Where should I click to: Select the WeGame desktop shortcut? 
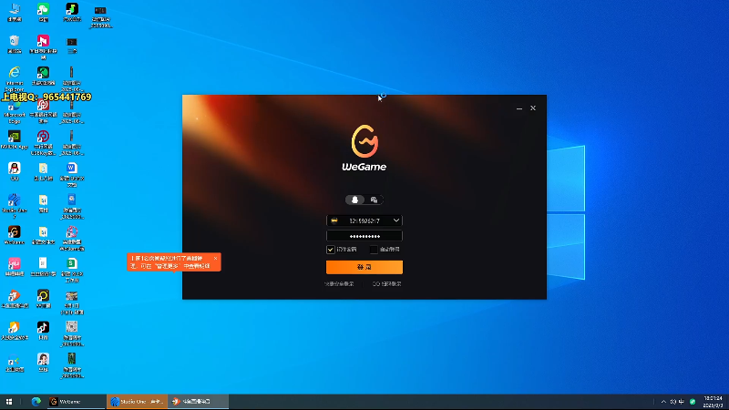(15, 235)
